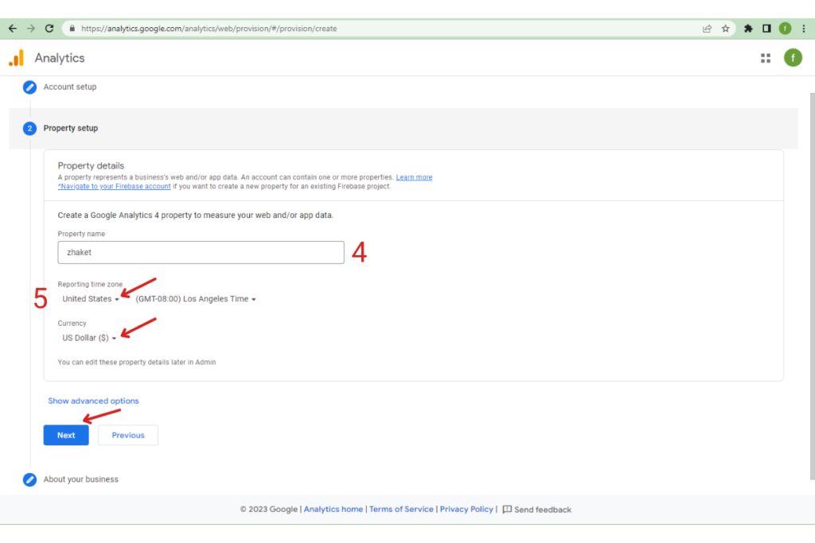Follow the Navigate to your Firebase account link
This screenshot has width=815, height=543.
[115, 186]
